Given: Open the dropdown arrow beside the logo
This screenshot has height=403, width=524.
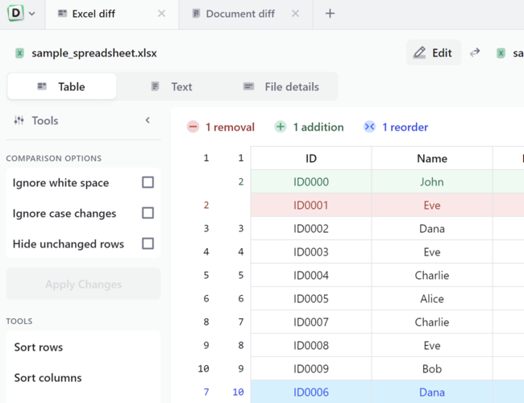Looking at the screenshot, I should 32,14.
